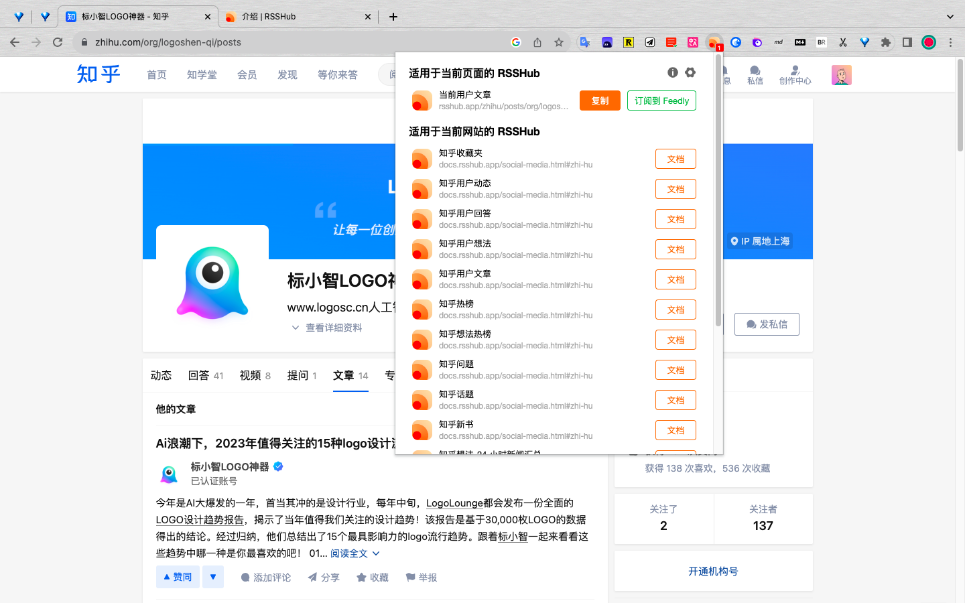Click the 发私信 message button
Viewport: 965px width, 603px height.
[767, 324]
